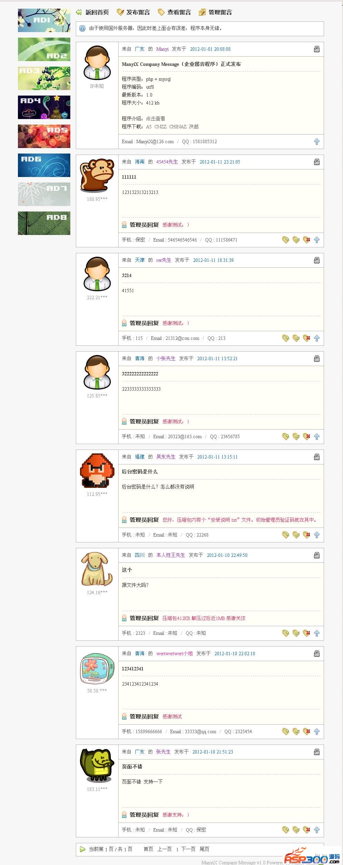Open the 管理留言 menu item
Screen dimensions: 343x865
click(x=215, y=12)
